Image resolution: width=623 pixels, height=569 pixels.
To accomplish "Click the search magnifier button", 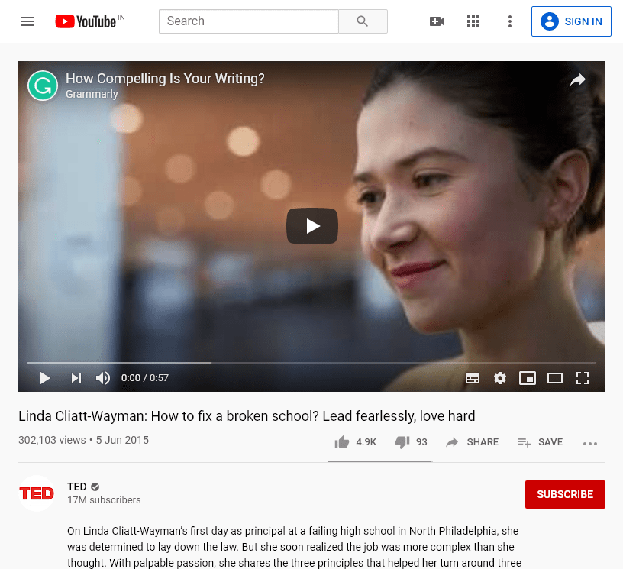I will point(363,21).
